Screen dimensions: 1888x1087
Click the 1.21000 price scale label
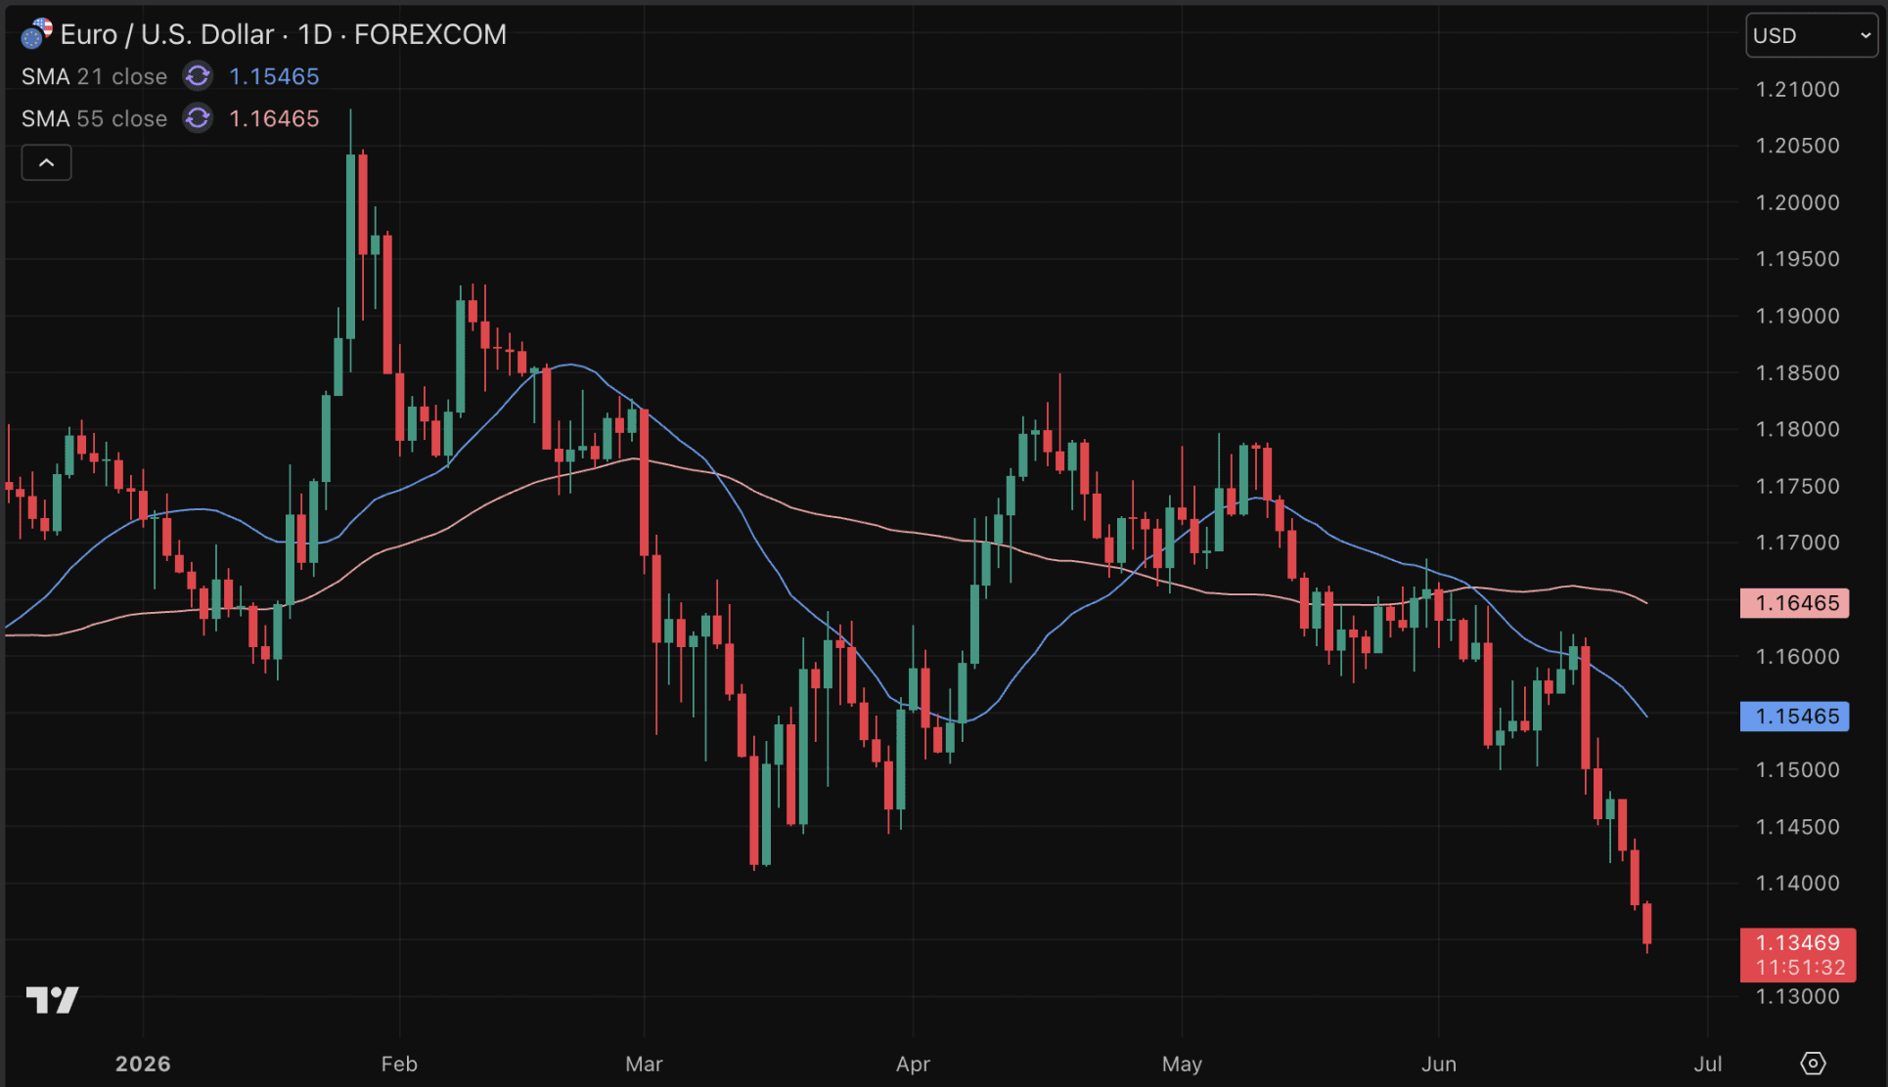(x=1798, y=89)
